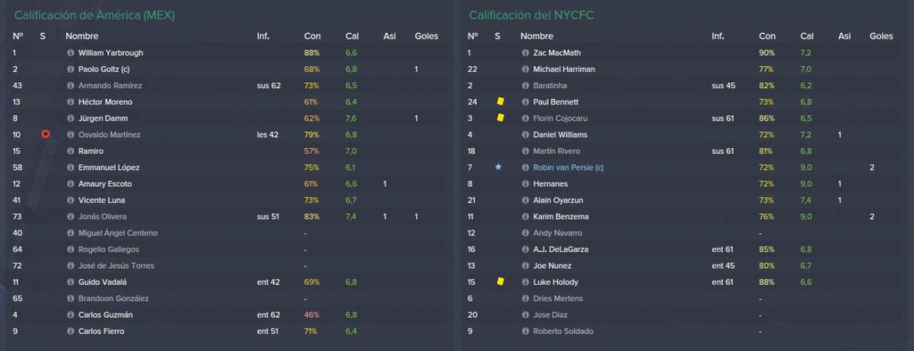
Task: Sort América table by Nombre header
Action: [81, 37]
